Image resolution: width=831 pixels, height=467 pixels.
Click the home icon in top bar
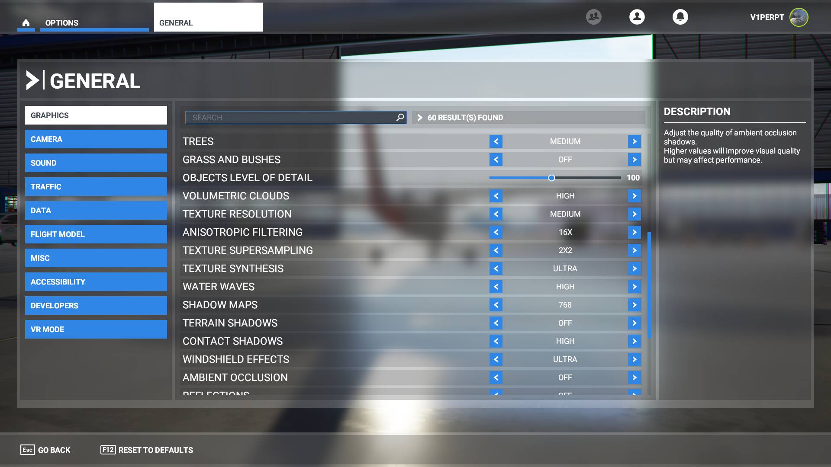point(26,22)
